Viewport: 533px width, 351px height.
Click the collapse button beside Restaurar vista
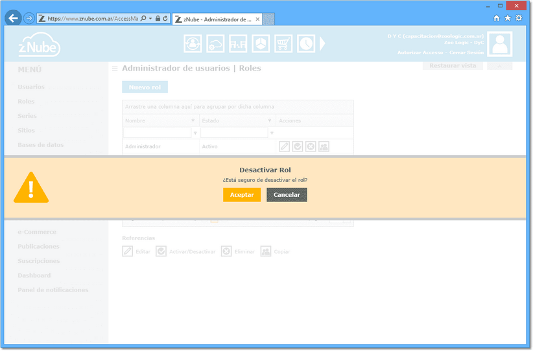499,66
